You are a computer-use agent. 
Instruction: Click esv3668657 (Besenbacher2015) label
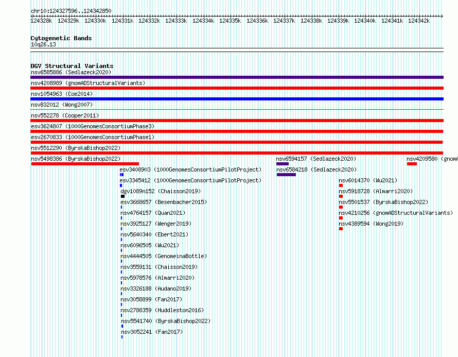click(164, 202)
